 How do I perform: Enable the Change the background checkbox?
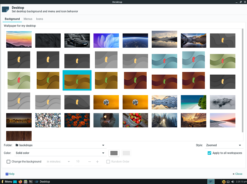pos(8,162)
